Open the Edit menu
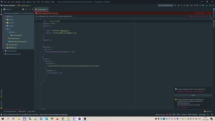 pyautogui.click(x=9, y=2)
